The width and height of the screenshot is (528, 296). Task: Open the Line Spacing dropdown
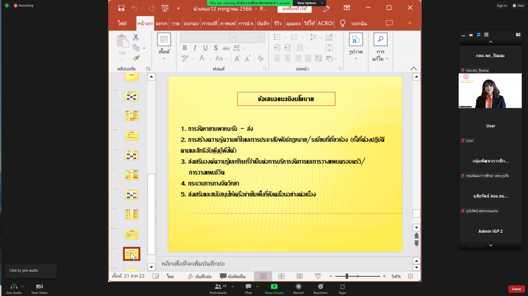pos(314,37)
